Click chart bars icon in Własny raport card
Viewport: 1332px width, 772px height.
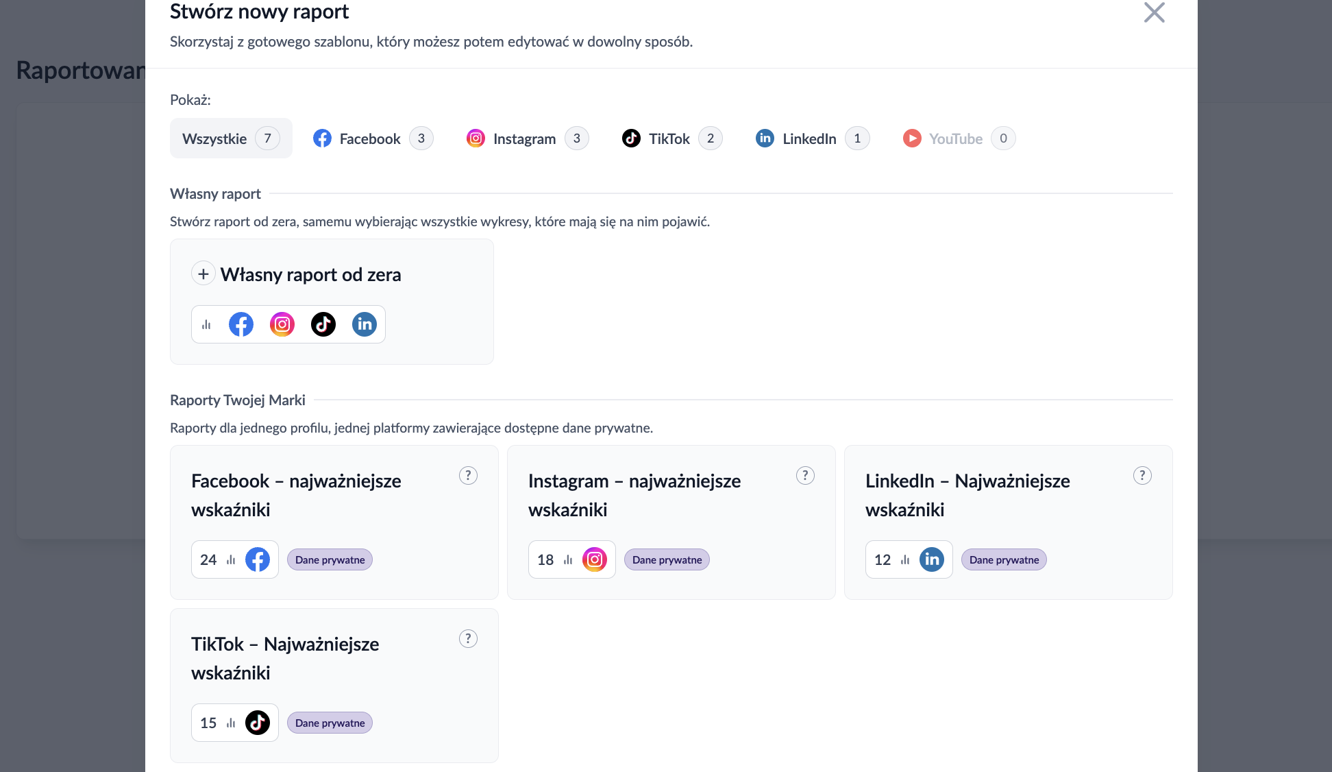[206, 324]
